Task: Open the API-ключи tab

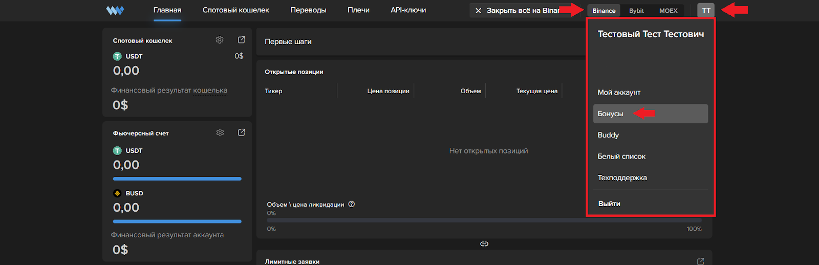Action: pyautogui.click(x=408, y=10)
